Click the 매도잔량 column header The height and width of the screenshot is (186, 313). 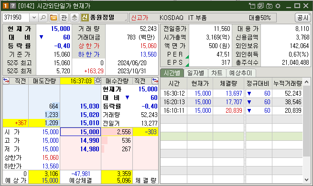[x=44, y=81]
